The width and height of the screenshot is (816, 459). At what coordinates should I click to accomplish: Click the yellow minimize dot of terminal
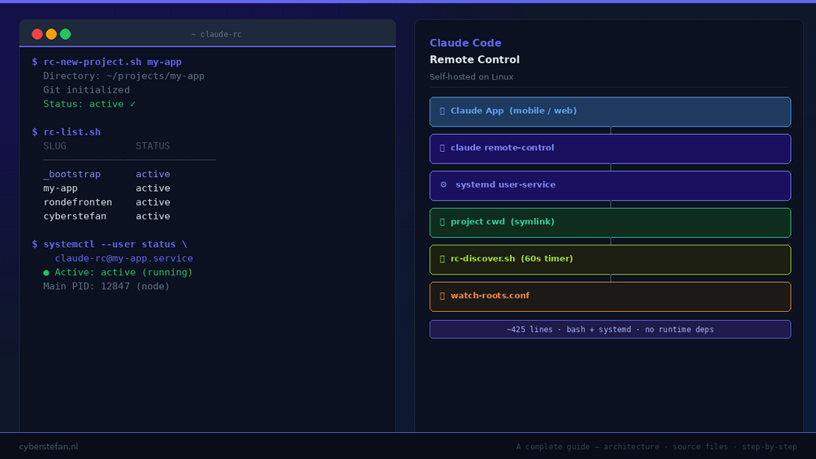51,34
